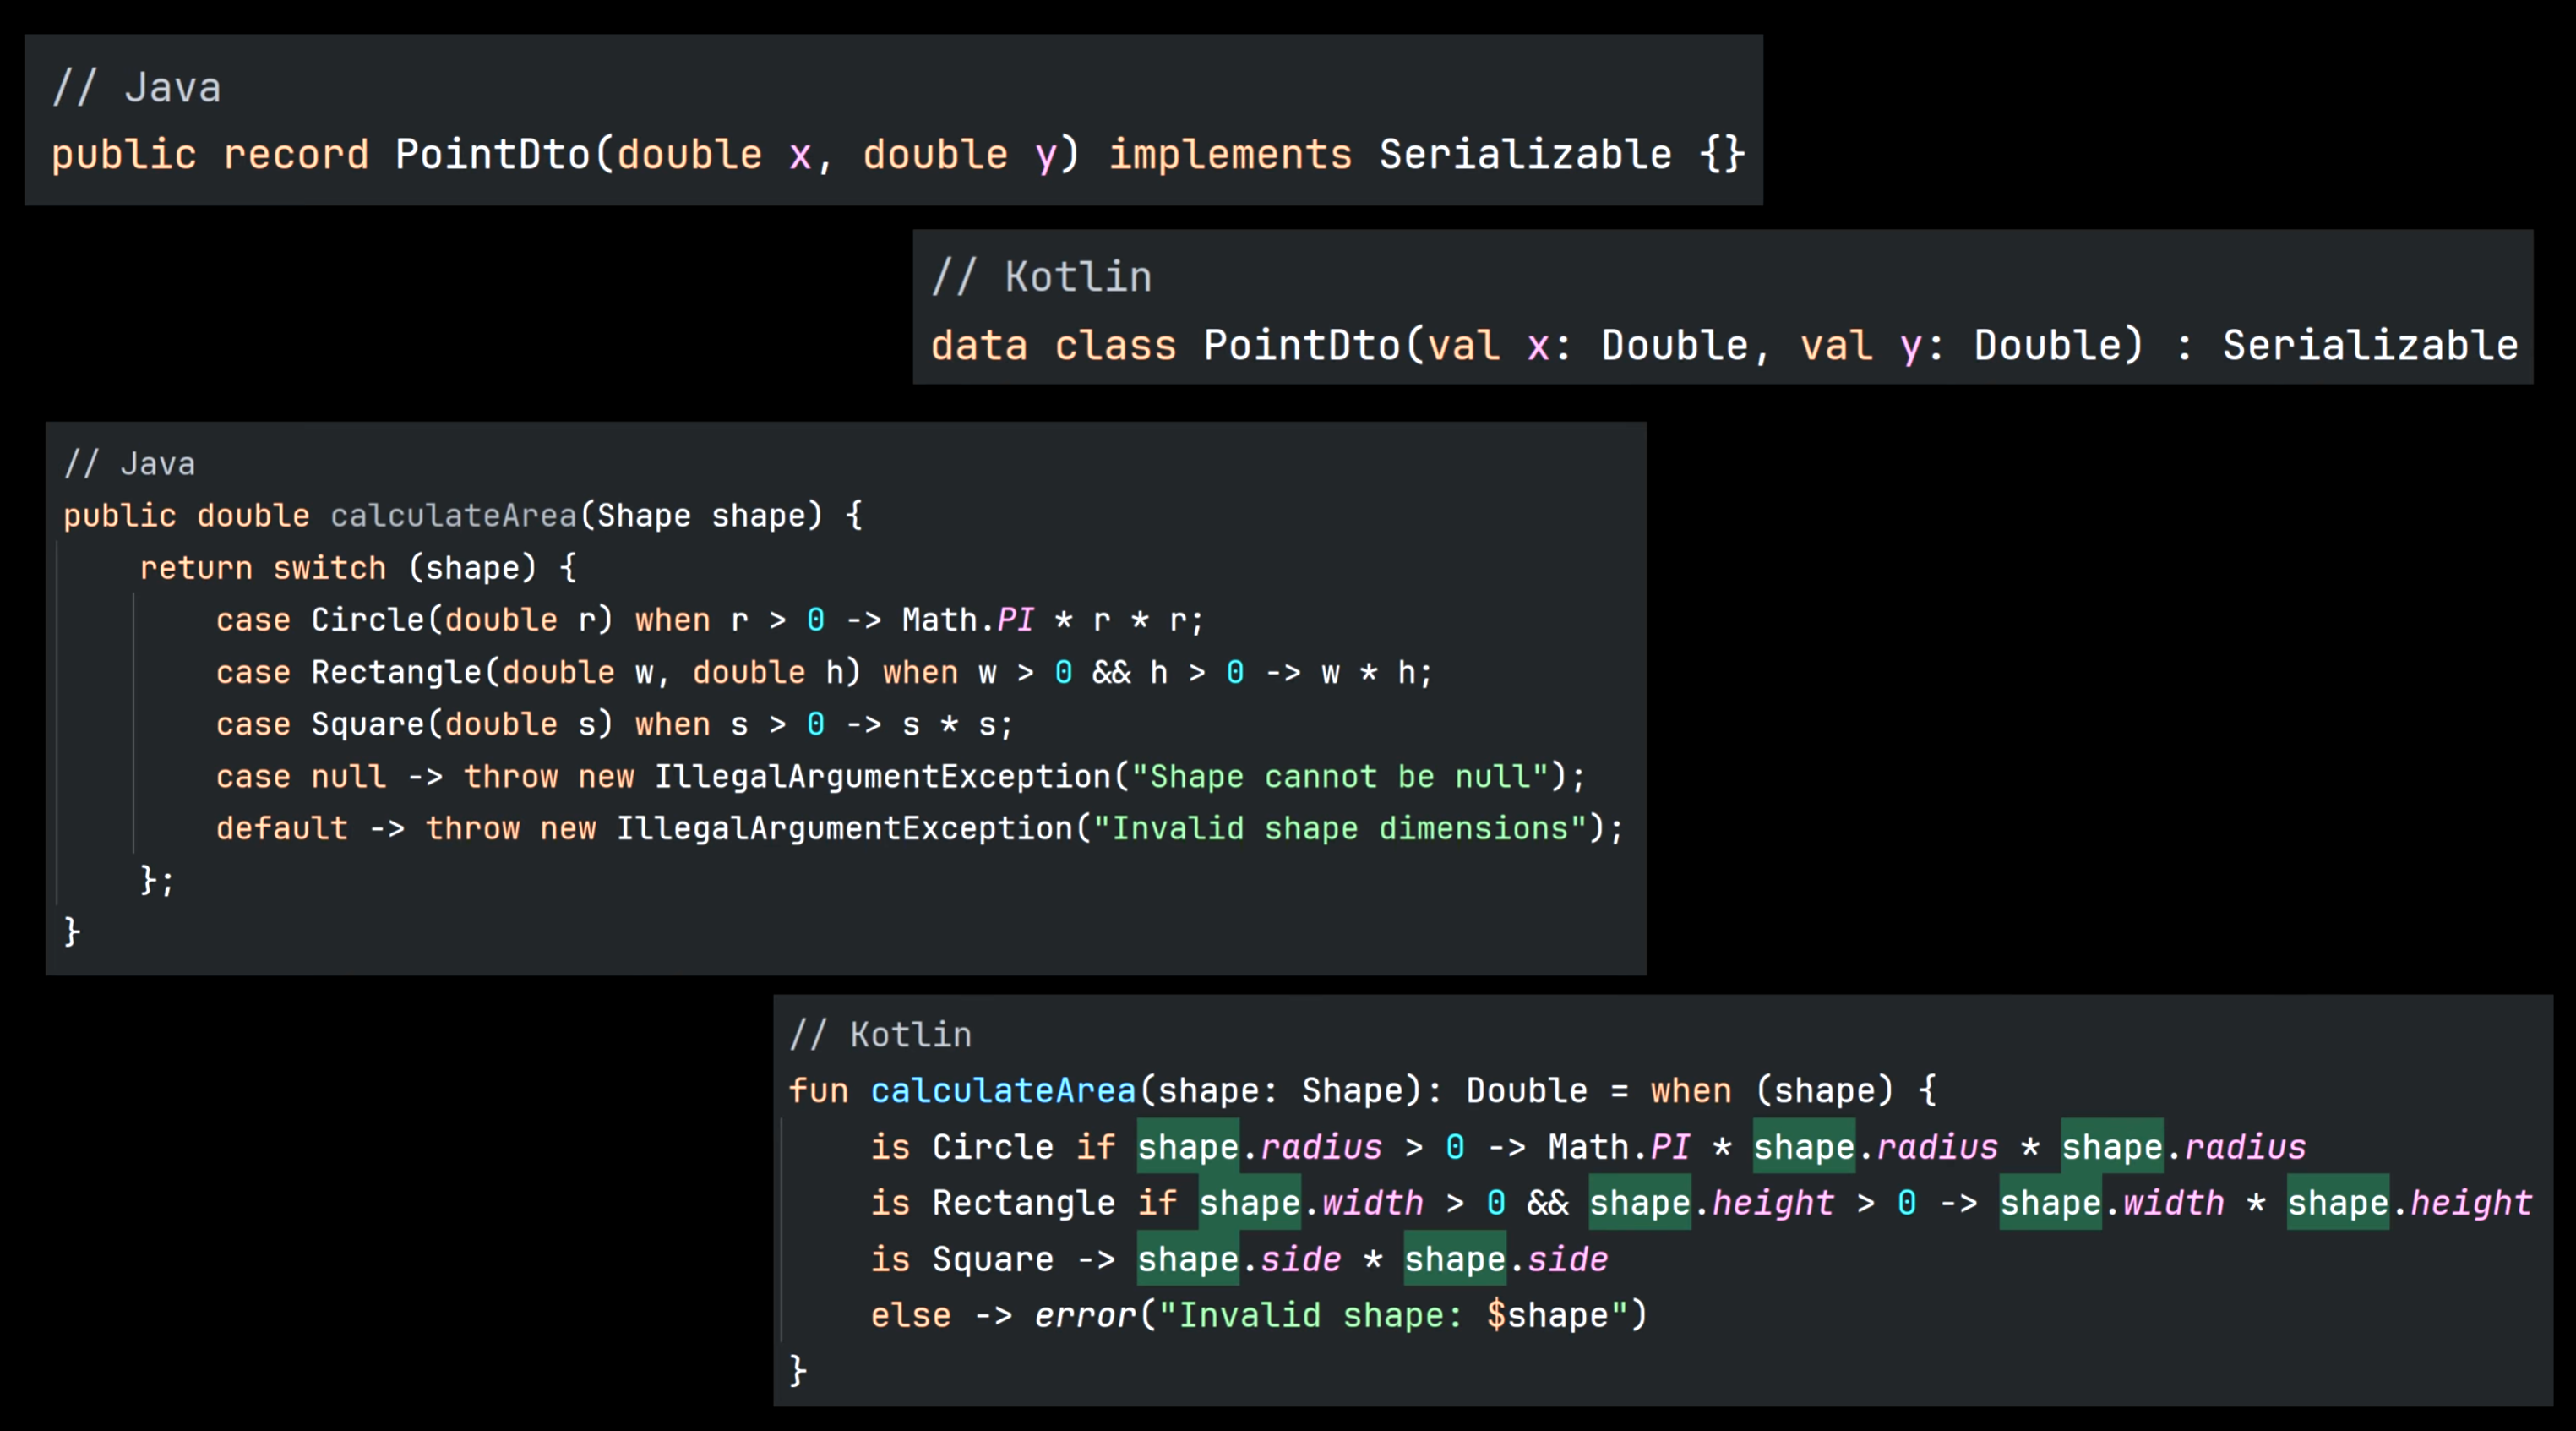Click calculateArea method name in Java snippet
2576x1431 pixels.
pyautogui.click(x=453, y=516)
